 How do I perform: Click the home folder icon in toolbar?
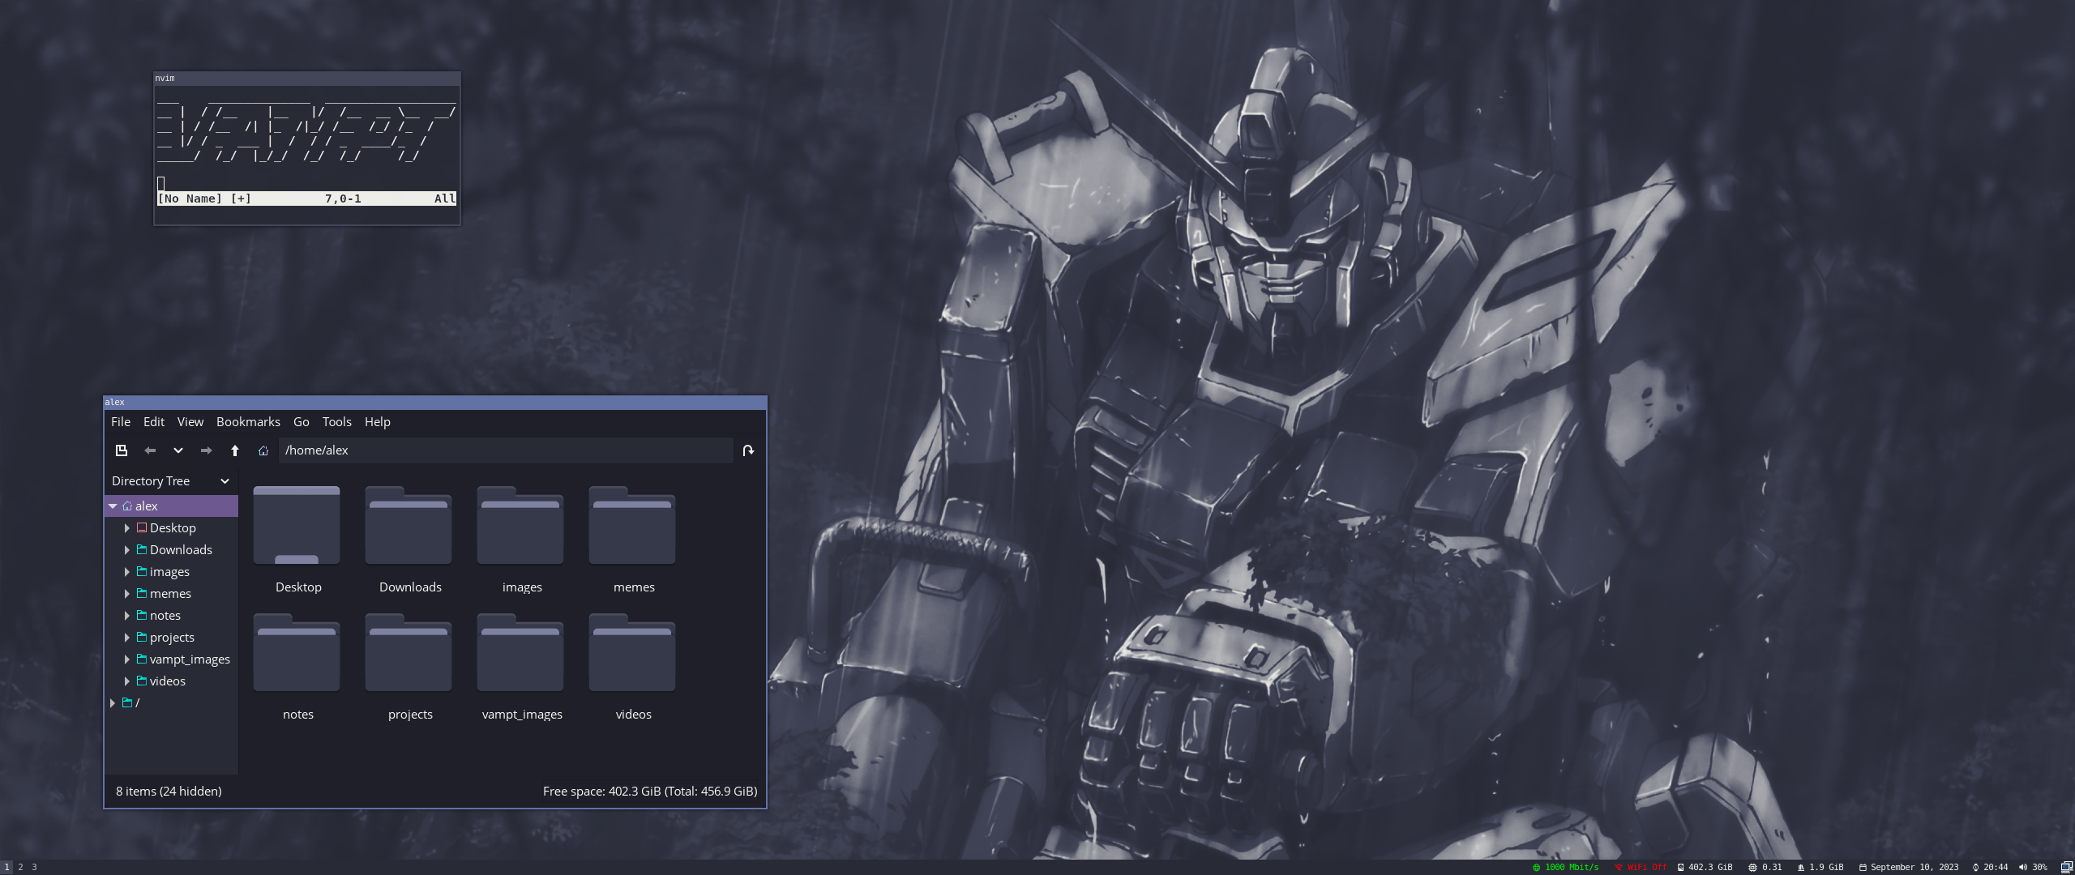[263, 450]
